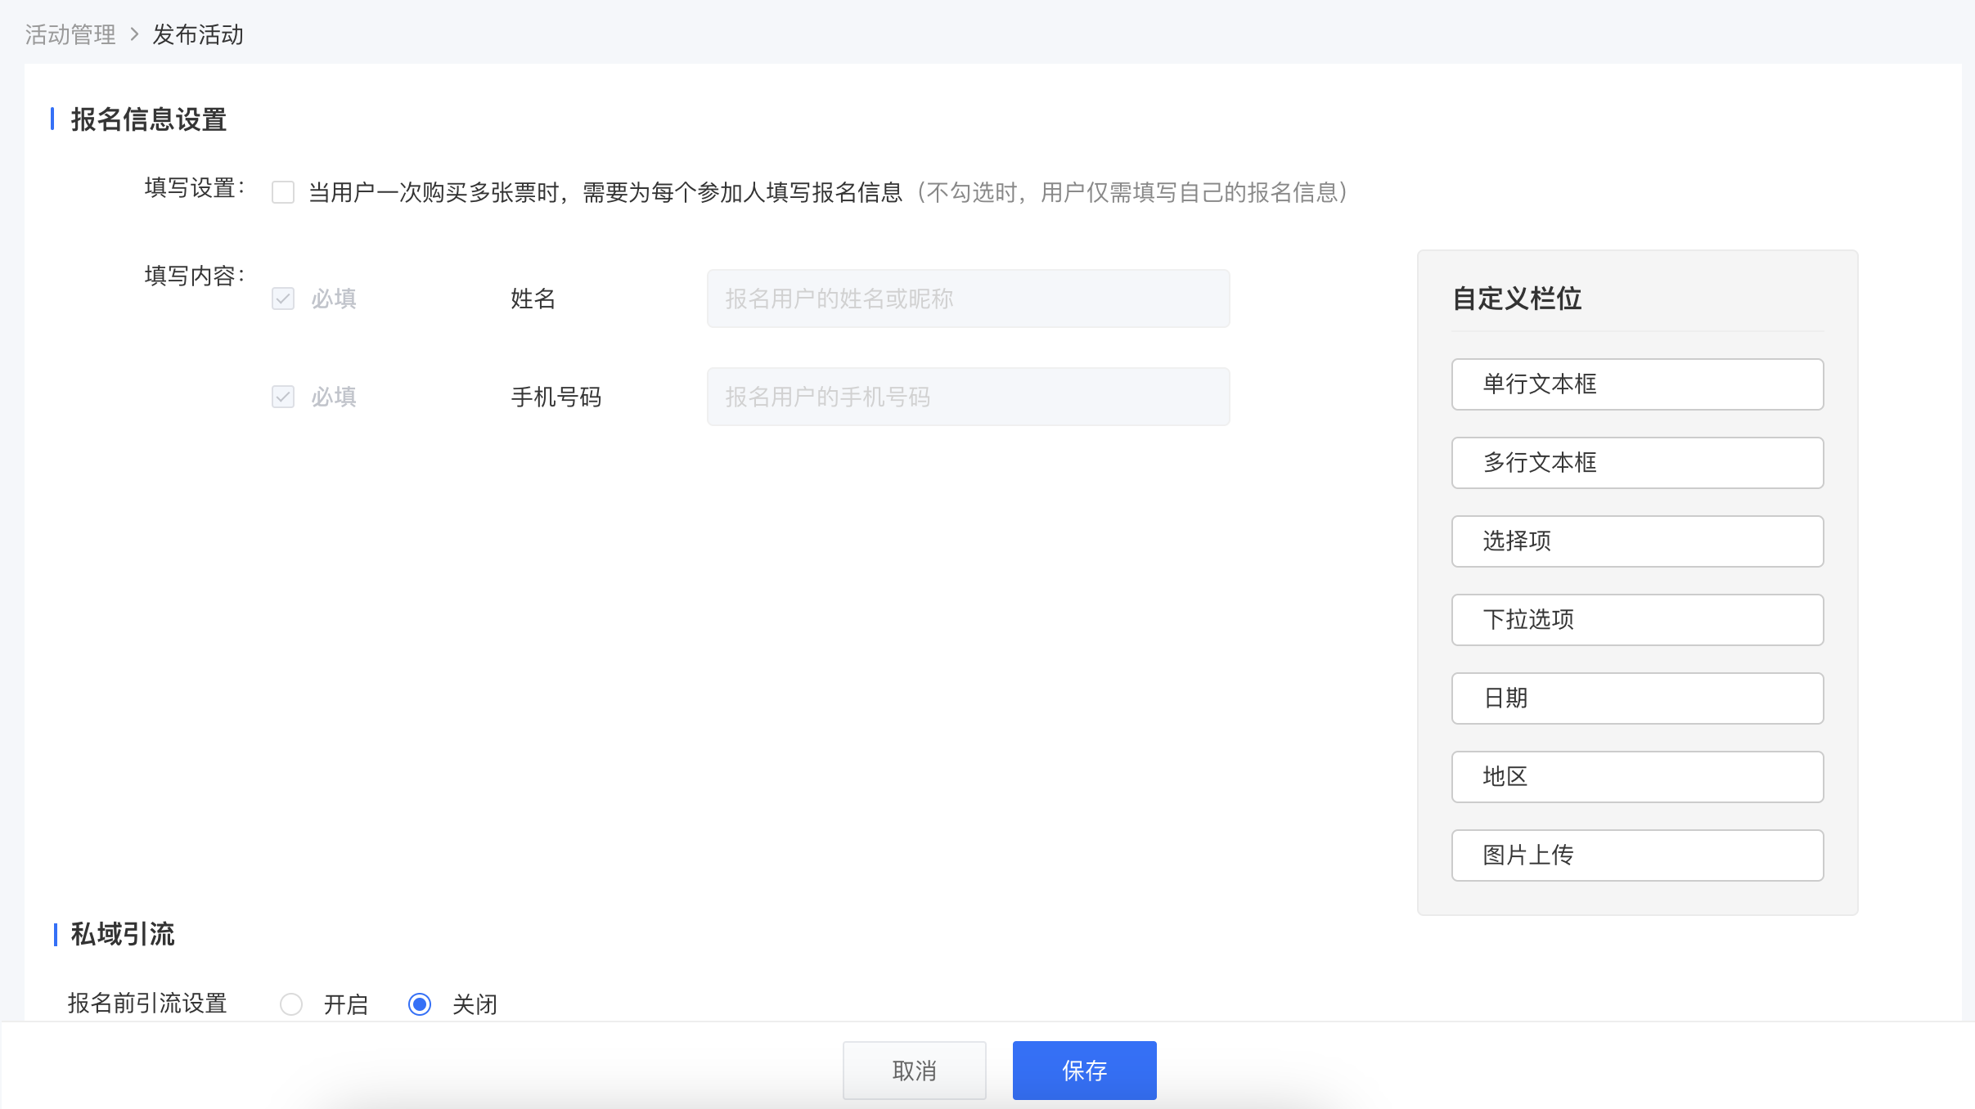Click the breadcrumb chevron separator icon
1975x1109 pixels.
pos(134,34)
